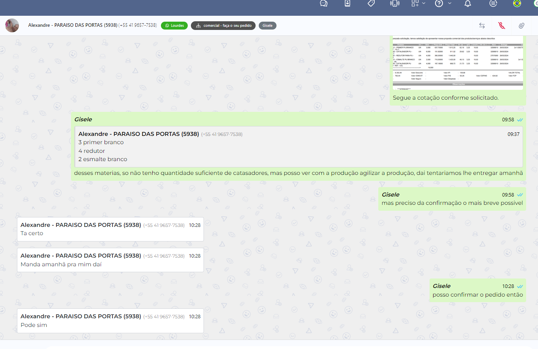Click the 'Pode sim' message bubble

110,321
